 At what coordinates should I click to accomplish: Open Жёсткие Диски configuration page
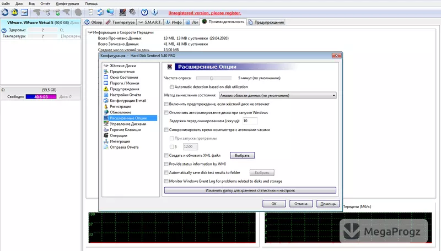tap(122, 66)
